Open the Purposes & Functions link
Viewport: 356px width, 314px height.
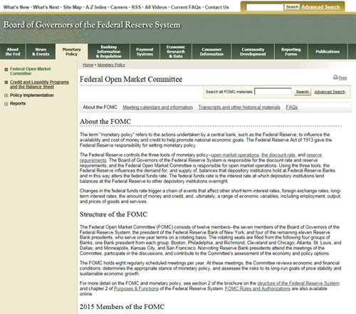tap(136, 289)
